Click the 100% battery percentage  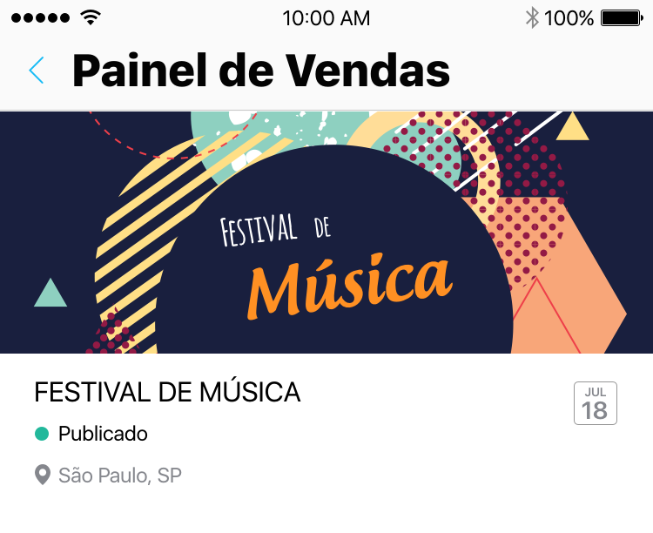coord(569,17)
